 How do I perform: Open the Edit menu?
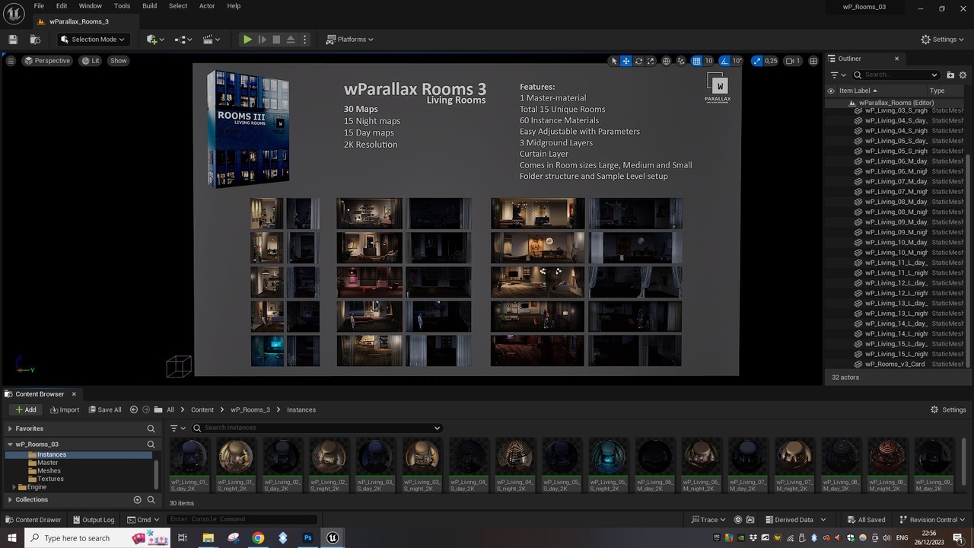click(x=62, y=6)
